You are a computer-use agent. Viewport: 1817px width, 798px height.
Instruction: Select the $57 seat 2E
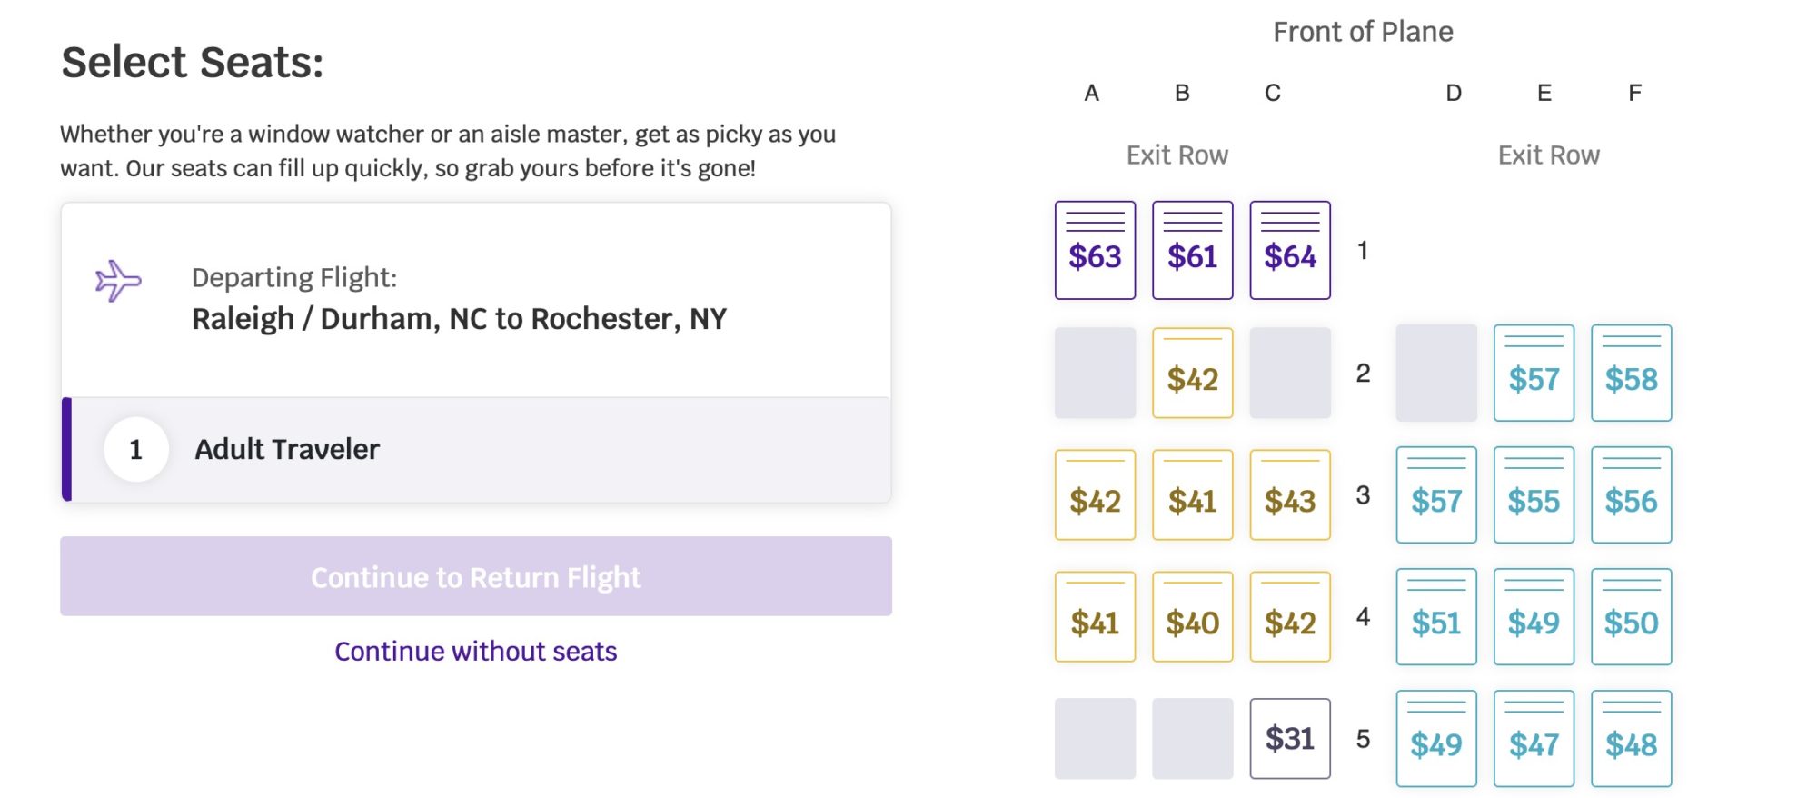click(1534, 373)
